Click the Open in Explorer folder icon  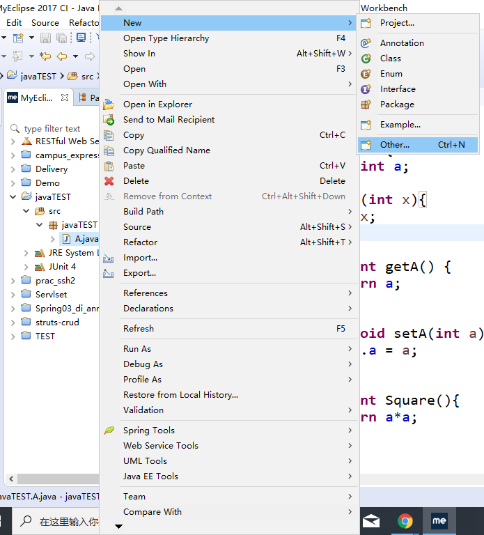pyautogui.click(x=109, y=104)
